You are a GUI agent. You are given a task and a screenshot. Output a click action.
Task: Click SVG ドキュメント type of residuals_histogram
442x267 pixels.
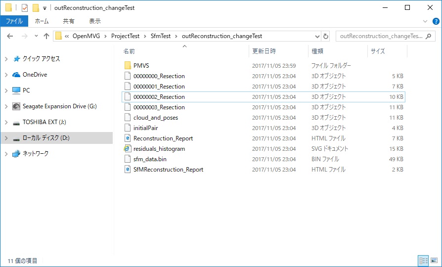point(330,149)
